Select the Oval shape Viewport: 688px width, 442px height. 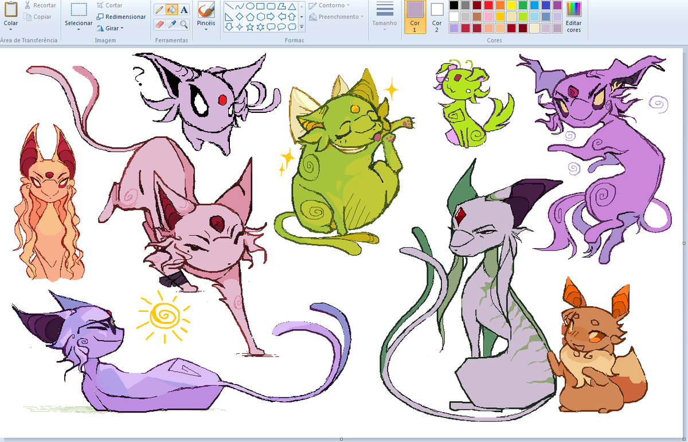(251, 6)
